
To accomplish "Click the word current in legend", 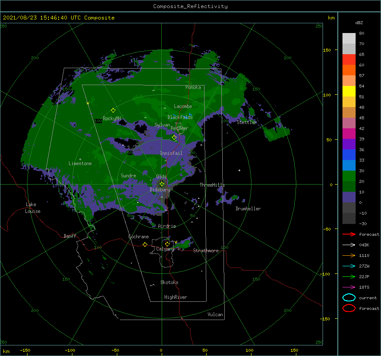I will tap(368, 298).
